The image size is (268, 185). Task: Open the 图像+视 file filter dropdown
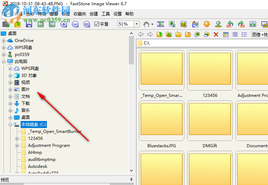coord(260,35)
